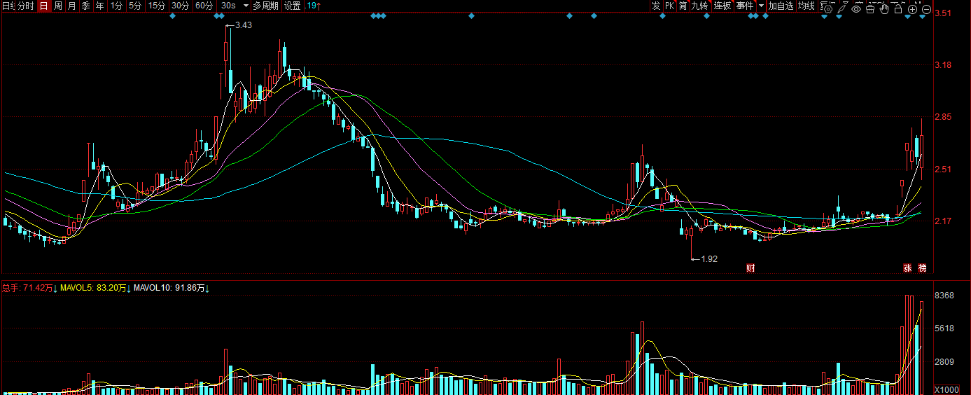This screenshot has width=971, height=395.
Task: Select the 周 weekly period tab
Action: coord(58,6)
